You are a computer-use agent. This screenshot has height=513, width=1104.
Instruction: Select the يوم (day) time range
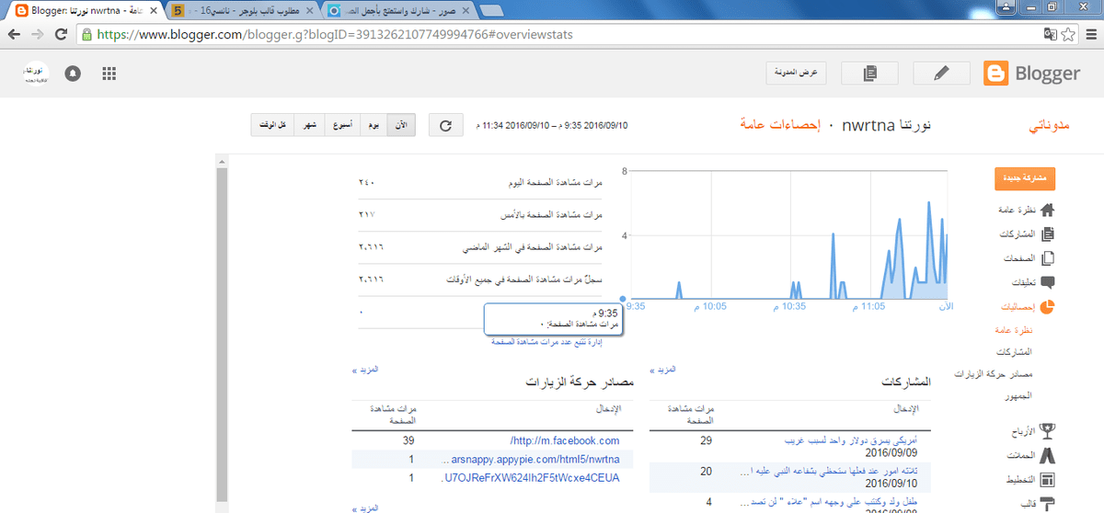coord(374,124)
